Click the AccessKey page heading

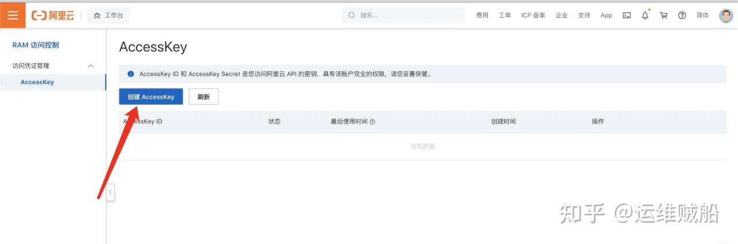click(x=153, y=47)
